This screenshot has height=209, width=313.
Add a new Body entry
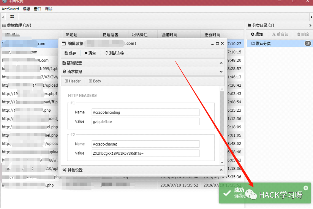pyautogui.click(x=95, y=81)
